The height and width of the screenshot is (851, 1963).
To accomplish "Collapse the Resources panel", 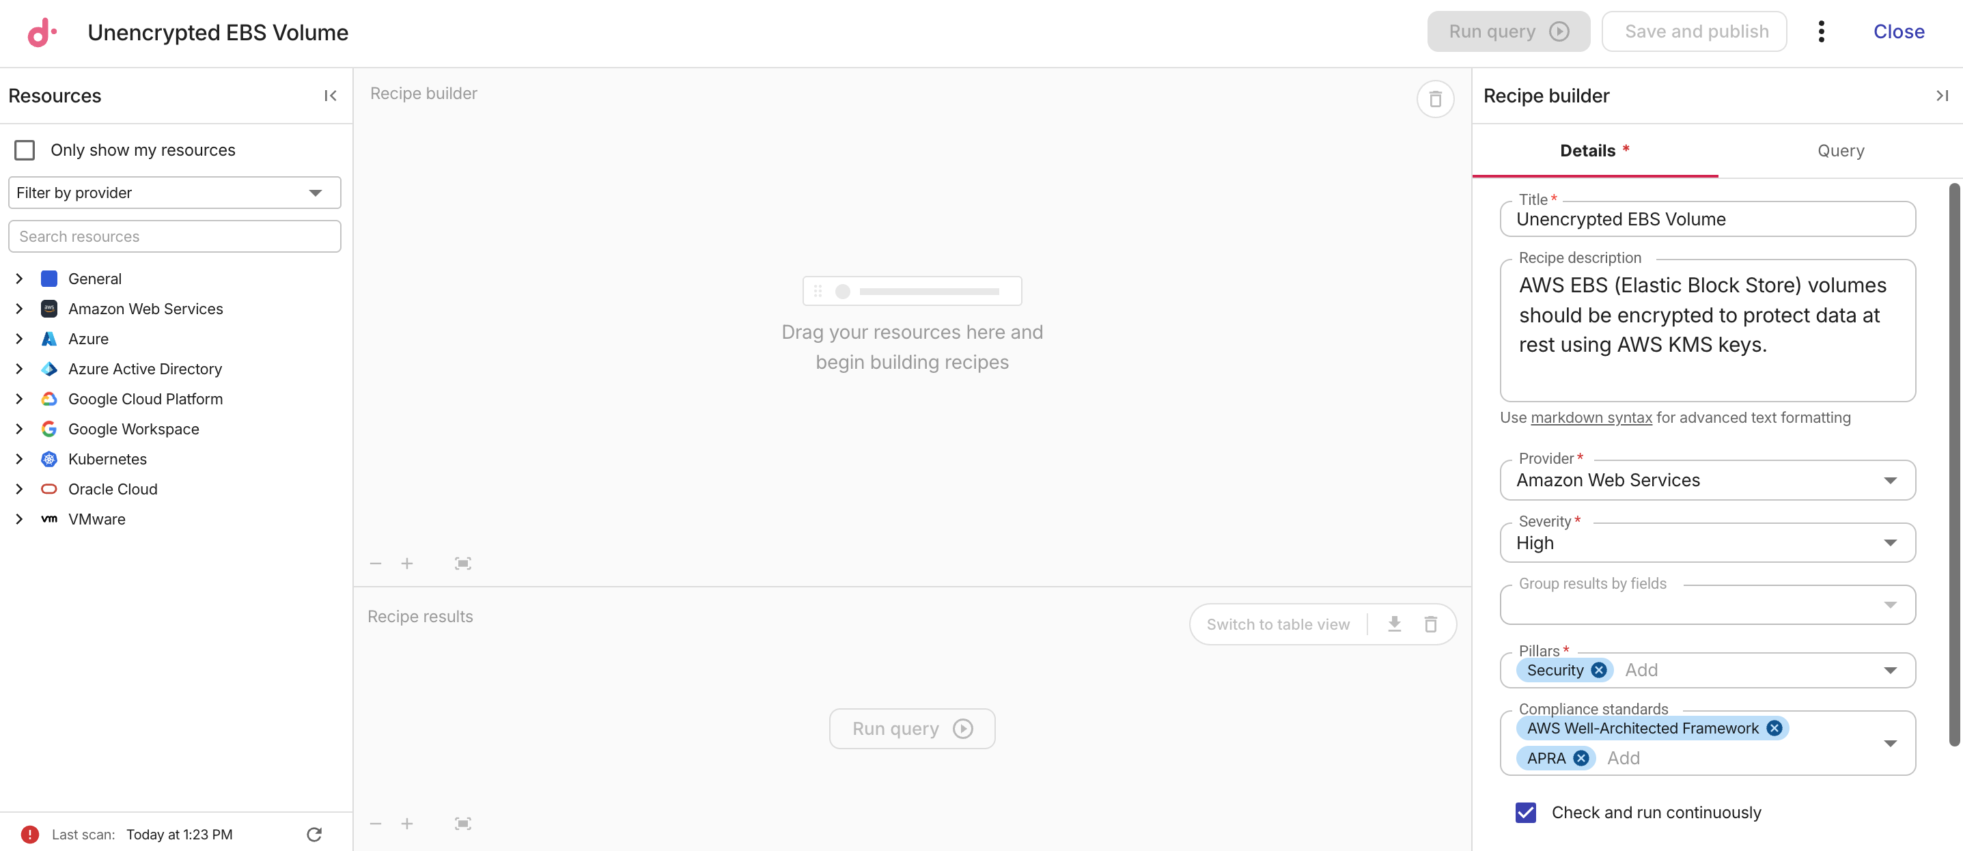I will click(x=330, y=96).
